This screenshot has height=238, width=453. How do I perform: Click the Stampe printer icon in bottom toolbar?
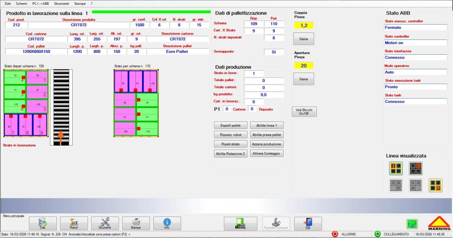coord(136,223)
